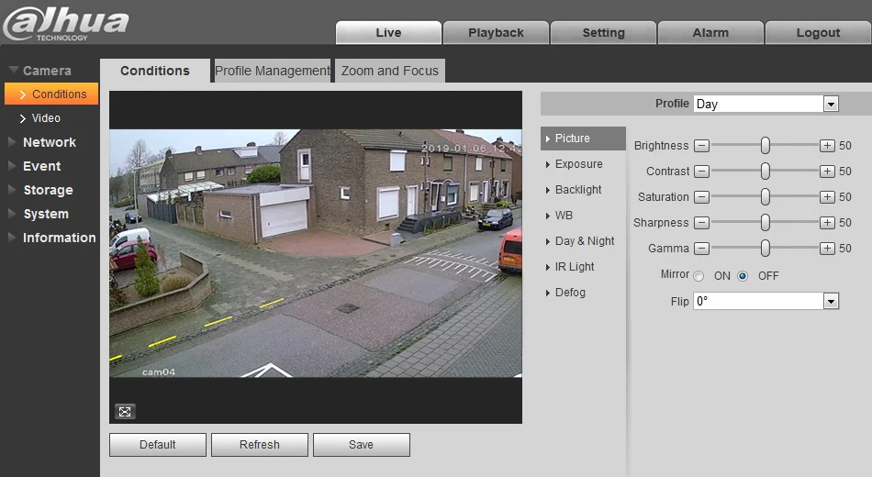Click the Contrast slider handle
Image resolution: width=872 pixels, height=477 pixels.
[x=766, y=172]
